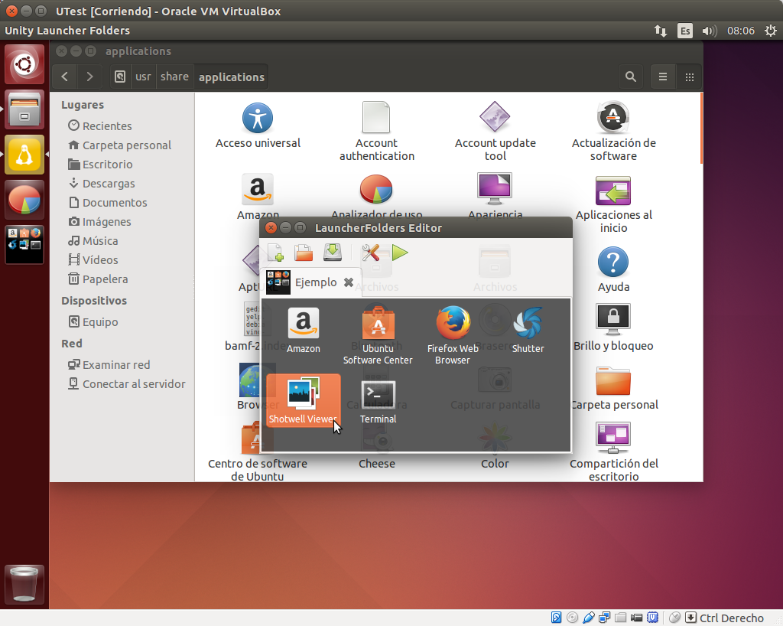Go forward in the file manager

[90, 77]
